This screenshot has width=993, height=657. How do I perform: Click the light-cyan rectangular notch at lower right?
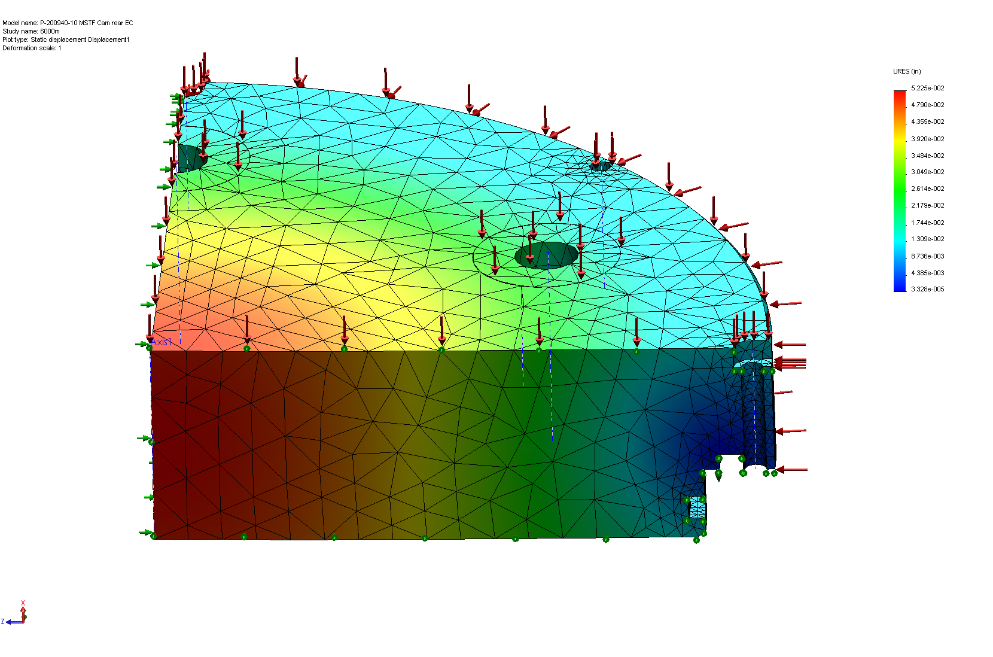[697, 507]
